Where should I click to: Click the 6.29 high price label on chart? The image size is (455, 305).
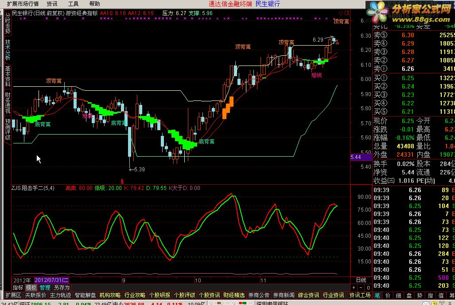tap(318, 40)
